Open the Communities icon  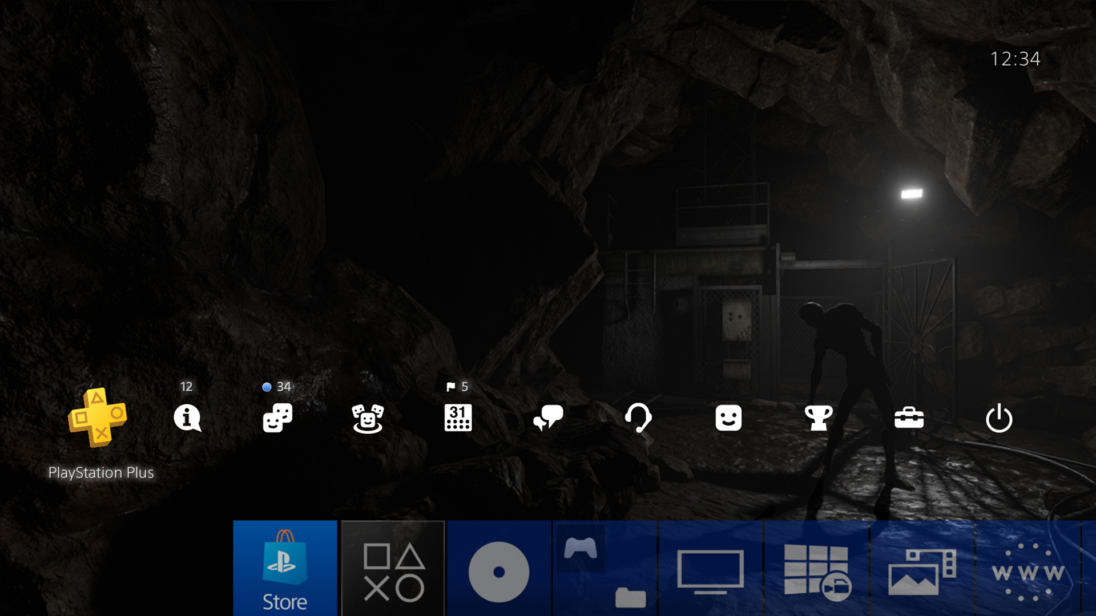click(368, 418)
